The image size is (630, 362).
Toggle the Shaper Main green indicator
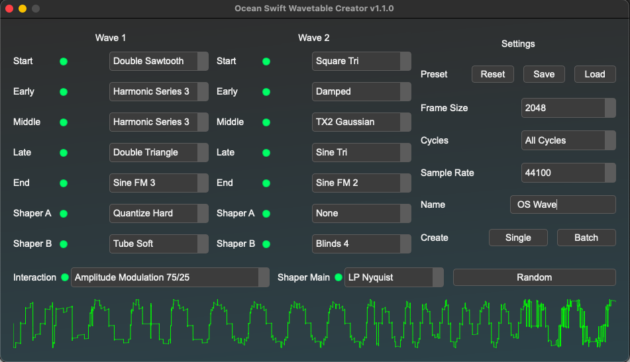(339, 277)
